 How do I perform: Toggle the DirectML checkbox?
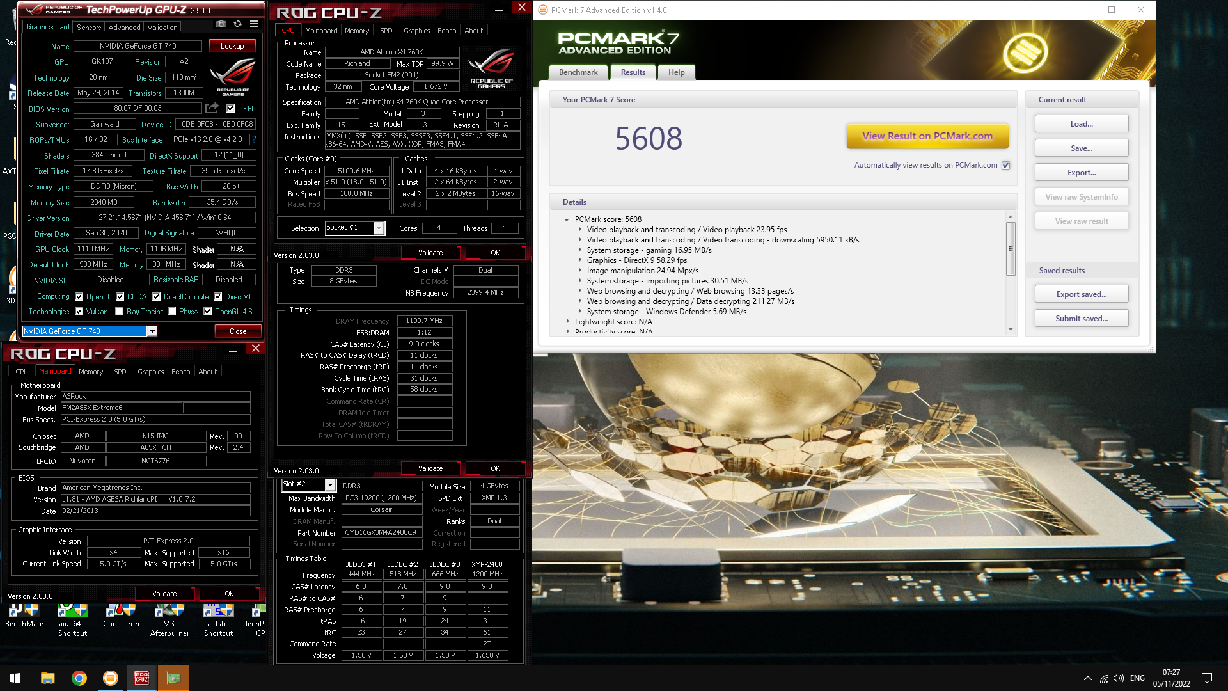(x=218, y=297)
